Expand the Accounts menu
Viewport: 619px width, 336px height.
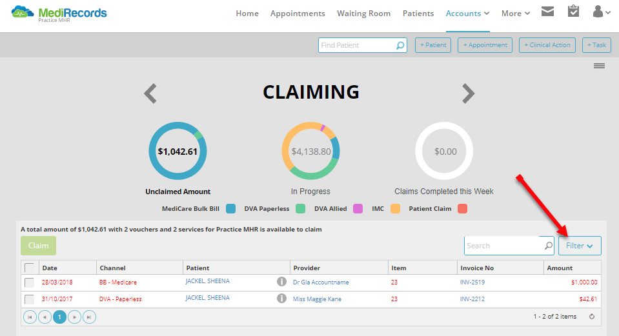tap(467, 14)
